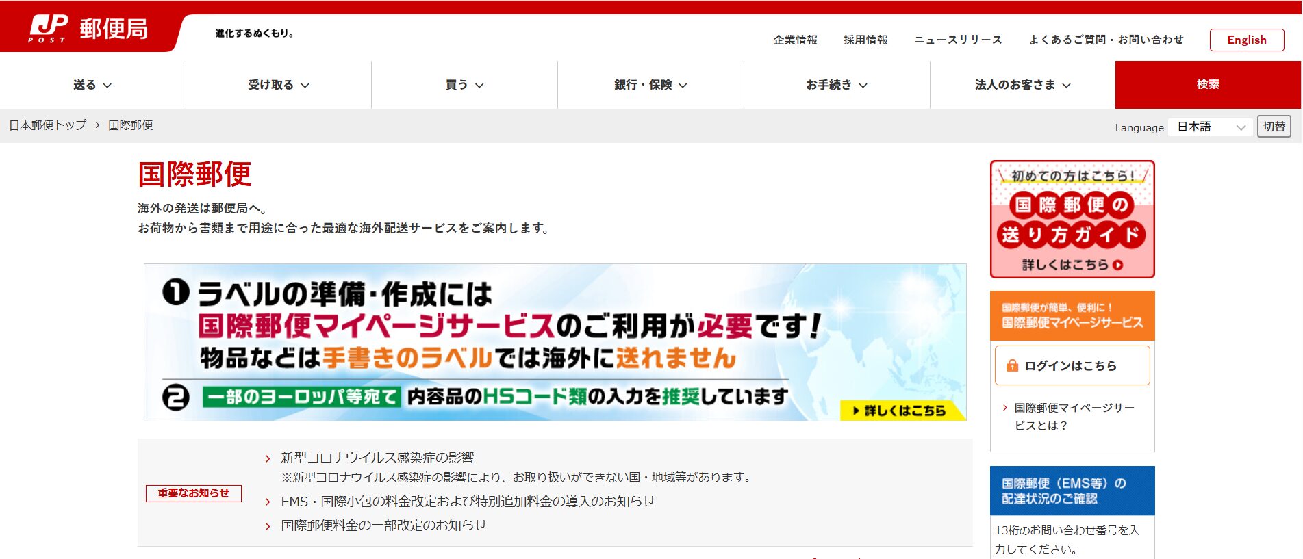Click the chevron before EMS・国際小包の料金改定
1303x559 pixels.
pyautogui.click(x=268, y=502)
